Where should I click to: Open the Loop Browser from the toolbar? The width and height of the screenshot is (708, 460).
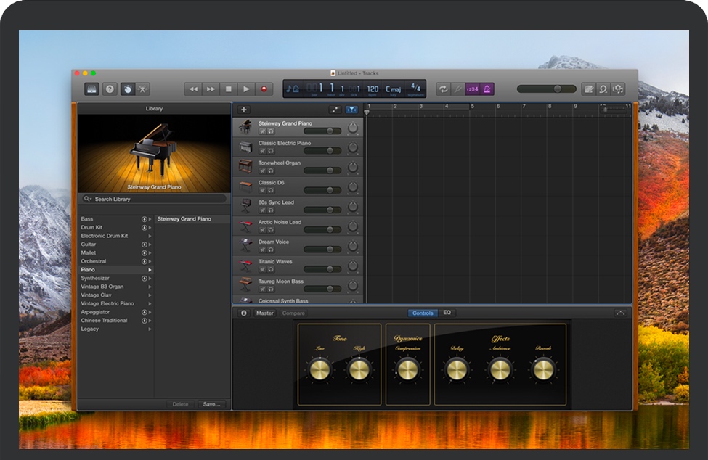pyautogui.click(x=603, y=89)
